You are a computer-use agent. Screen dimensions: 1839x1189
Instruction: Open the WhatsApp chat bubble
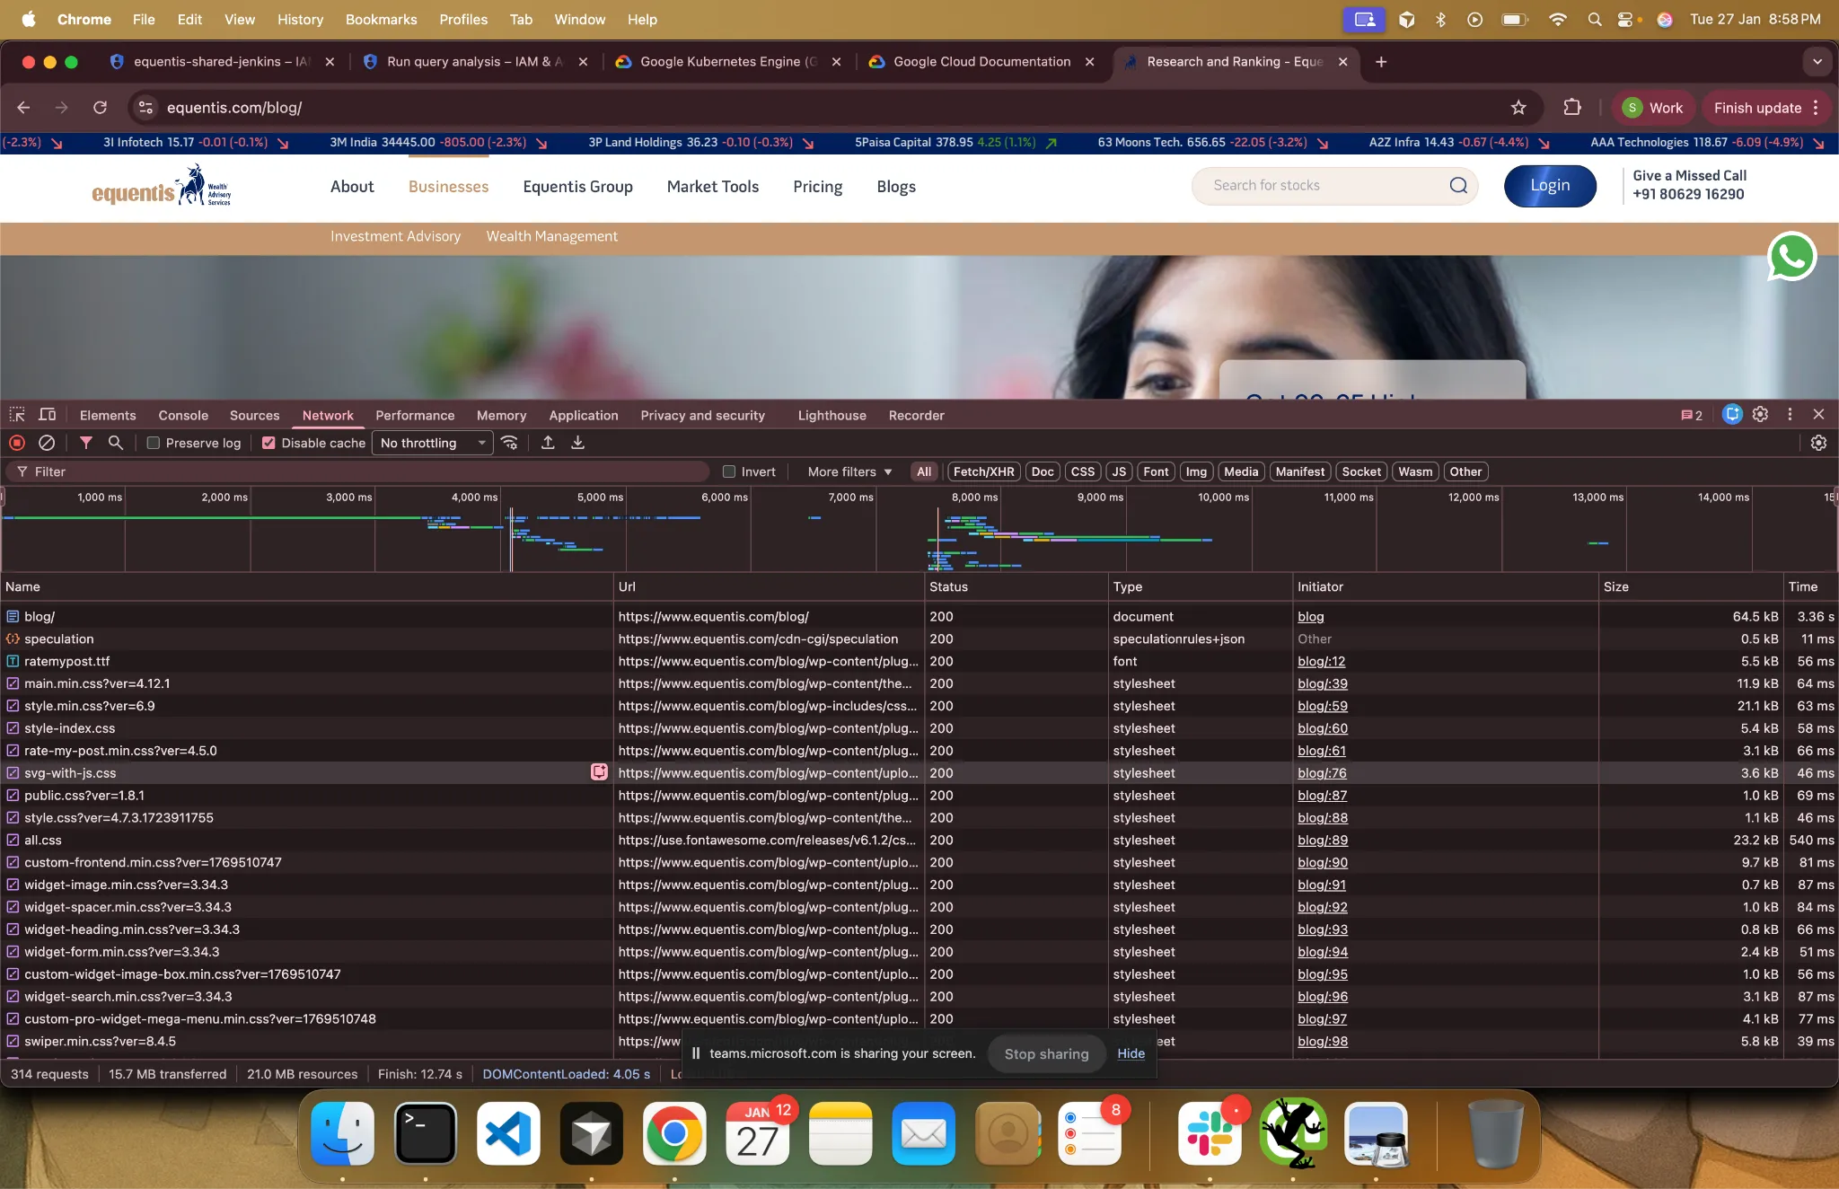[x=1791, y=257]
